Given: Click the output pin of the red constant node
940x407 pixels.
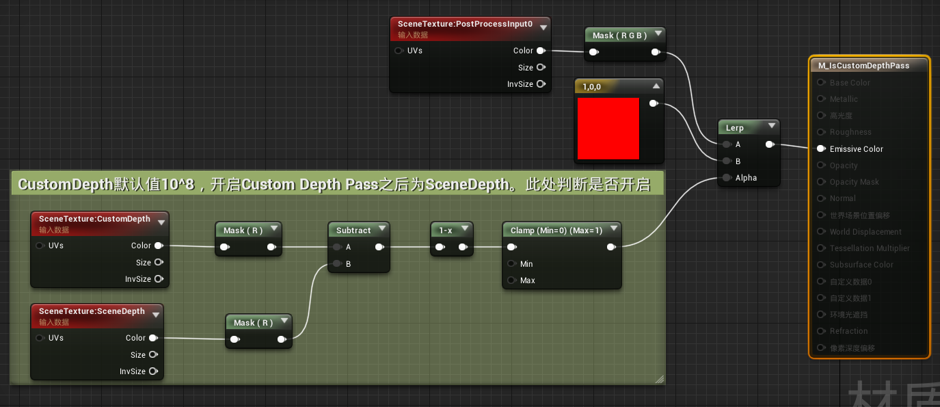Looking at the screenshot, I should [654, 103].
